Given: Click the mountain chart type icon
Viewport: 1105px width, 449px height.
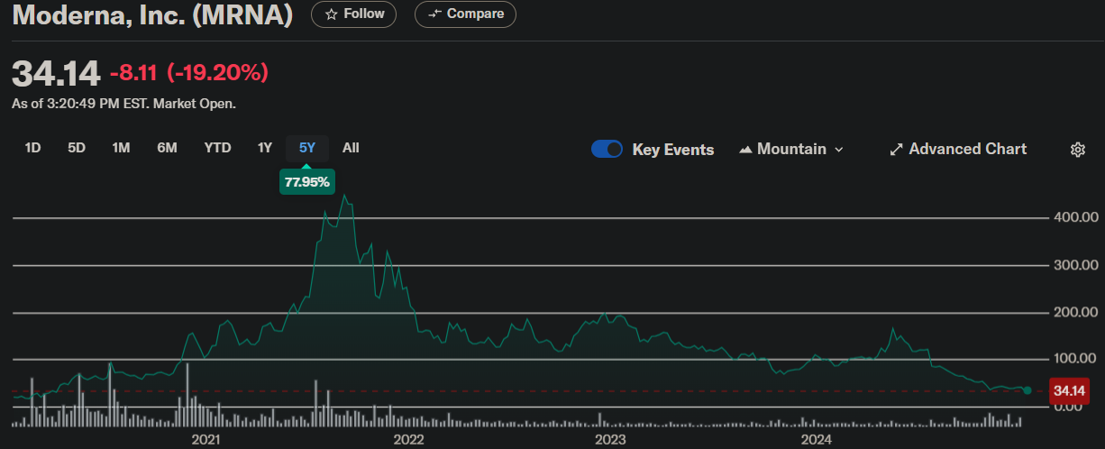Looking at the screenshot, I should (745, 150).
